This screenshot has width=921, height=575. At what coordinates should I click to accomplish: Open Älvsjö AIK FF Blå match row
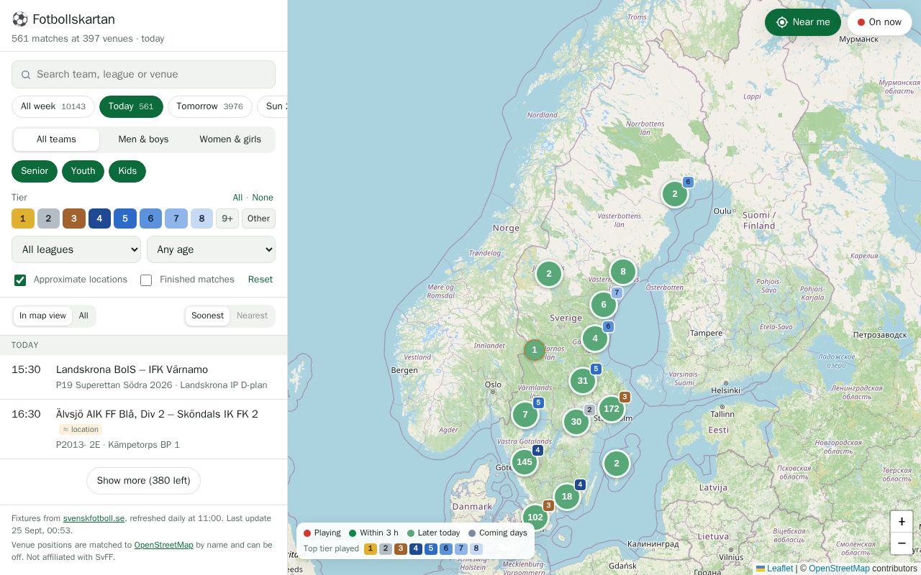tap(143, 429)
